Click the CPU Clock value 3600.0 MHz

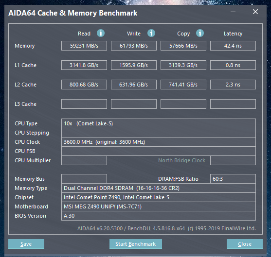pos(159,142)
